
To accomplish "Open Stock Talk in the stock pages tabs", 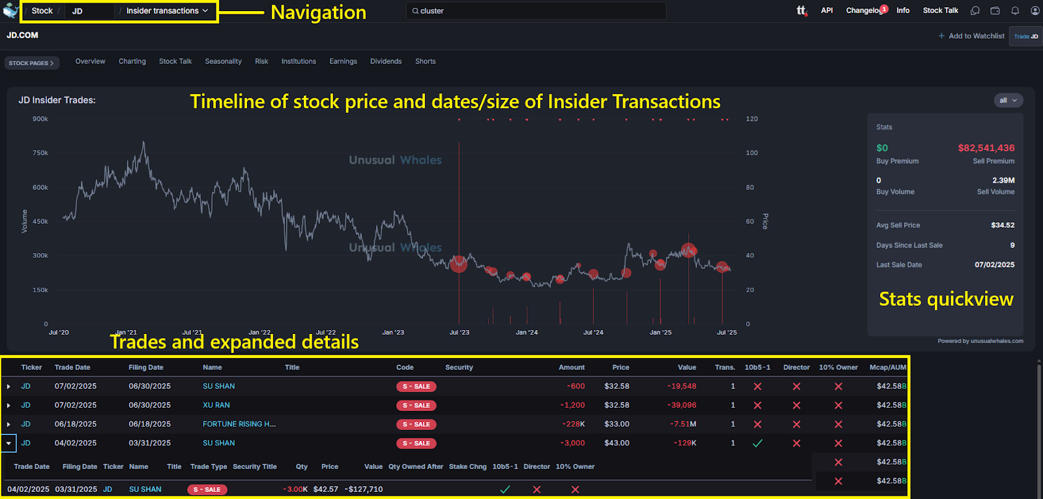I will [175, 61].
